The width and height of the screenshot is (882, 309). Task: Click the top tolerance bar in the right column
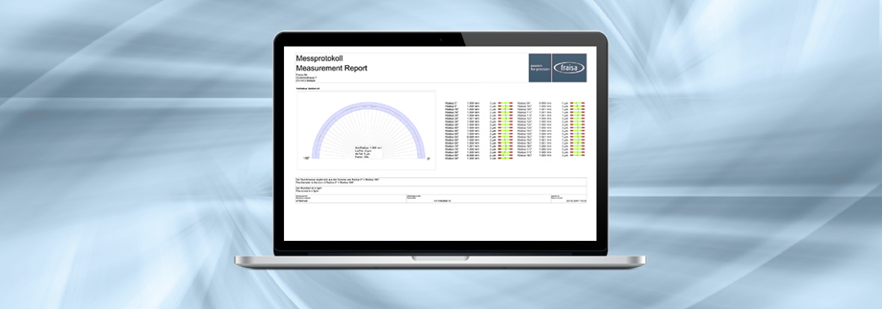(x=578, y=102)
